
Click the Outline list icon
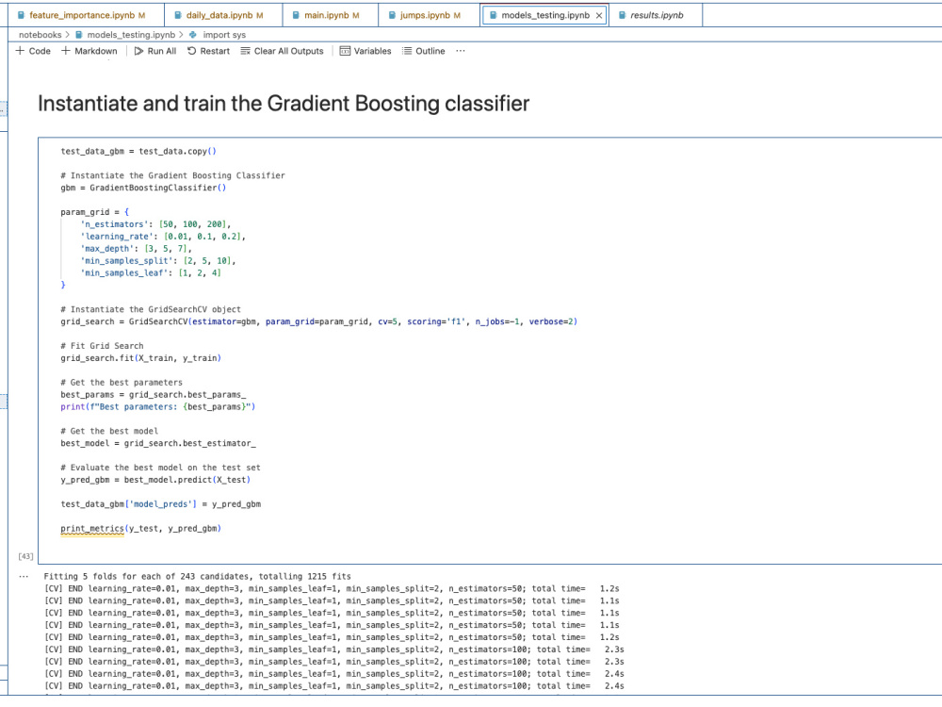coord(407,51)
